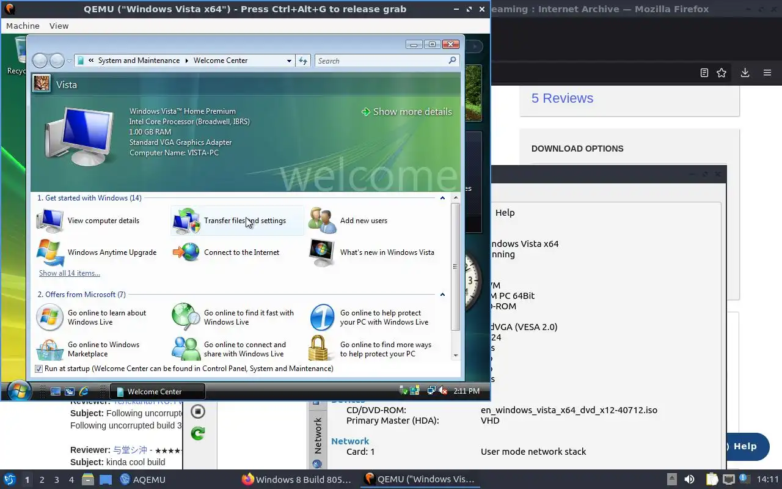The image size is (782, 489).
Task: Click the Welcome Center vertical scrollbar
Action: (455, 267)
